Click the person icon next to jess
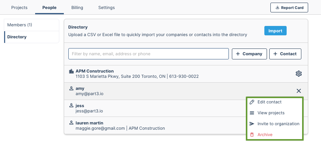The height and width of the screenshot is (147, 321). pos(71,106)
